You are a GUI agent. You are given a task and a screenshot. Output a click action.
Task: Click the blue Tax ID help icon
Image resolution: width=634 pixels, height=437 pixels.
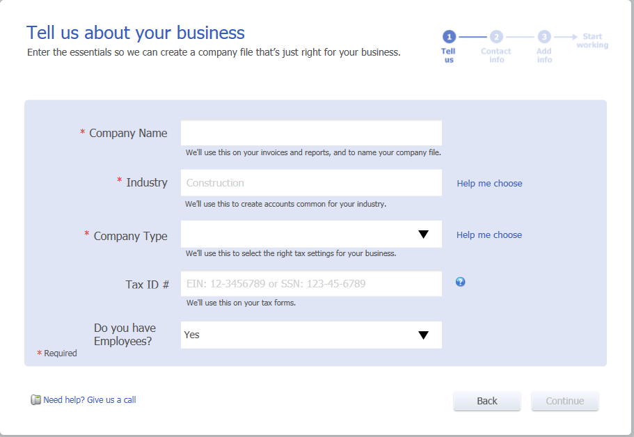point(460,282)
